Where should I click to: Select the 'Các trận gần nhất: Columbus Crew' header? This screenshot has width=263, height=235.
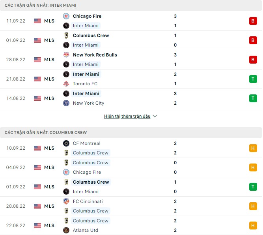pyautogui.click(x=46, y=132)
